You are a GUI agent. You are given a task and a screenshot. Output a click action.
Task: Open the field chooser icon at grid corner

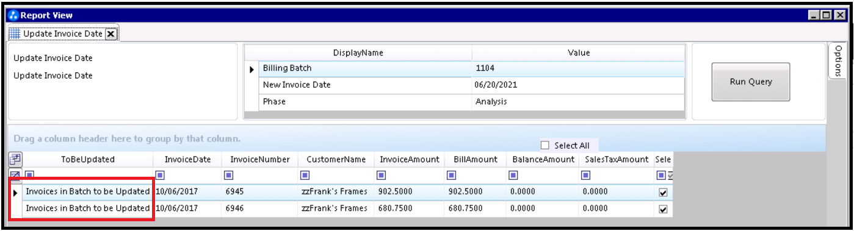[15, 160]
